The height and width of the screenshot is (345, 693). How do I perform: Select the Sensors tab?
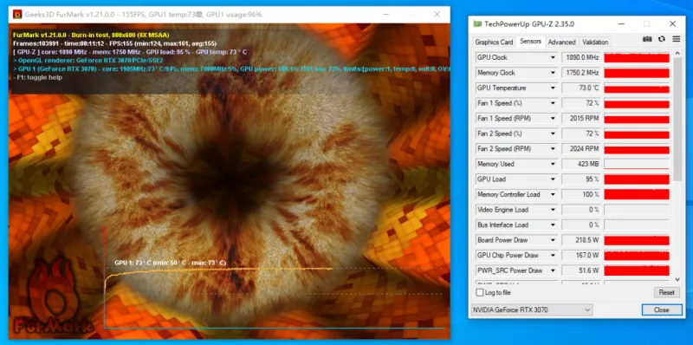530,41
